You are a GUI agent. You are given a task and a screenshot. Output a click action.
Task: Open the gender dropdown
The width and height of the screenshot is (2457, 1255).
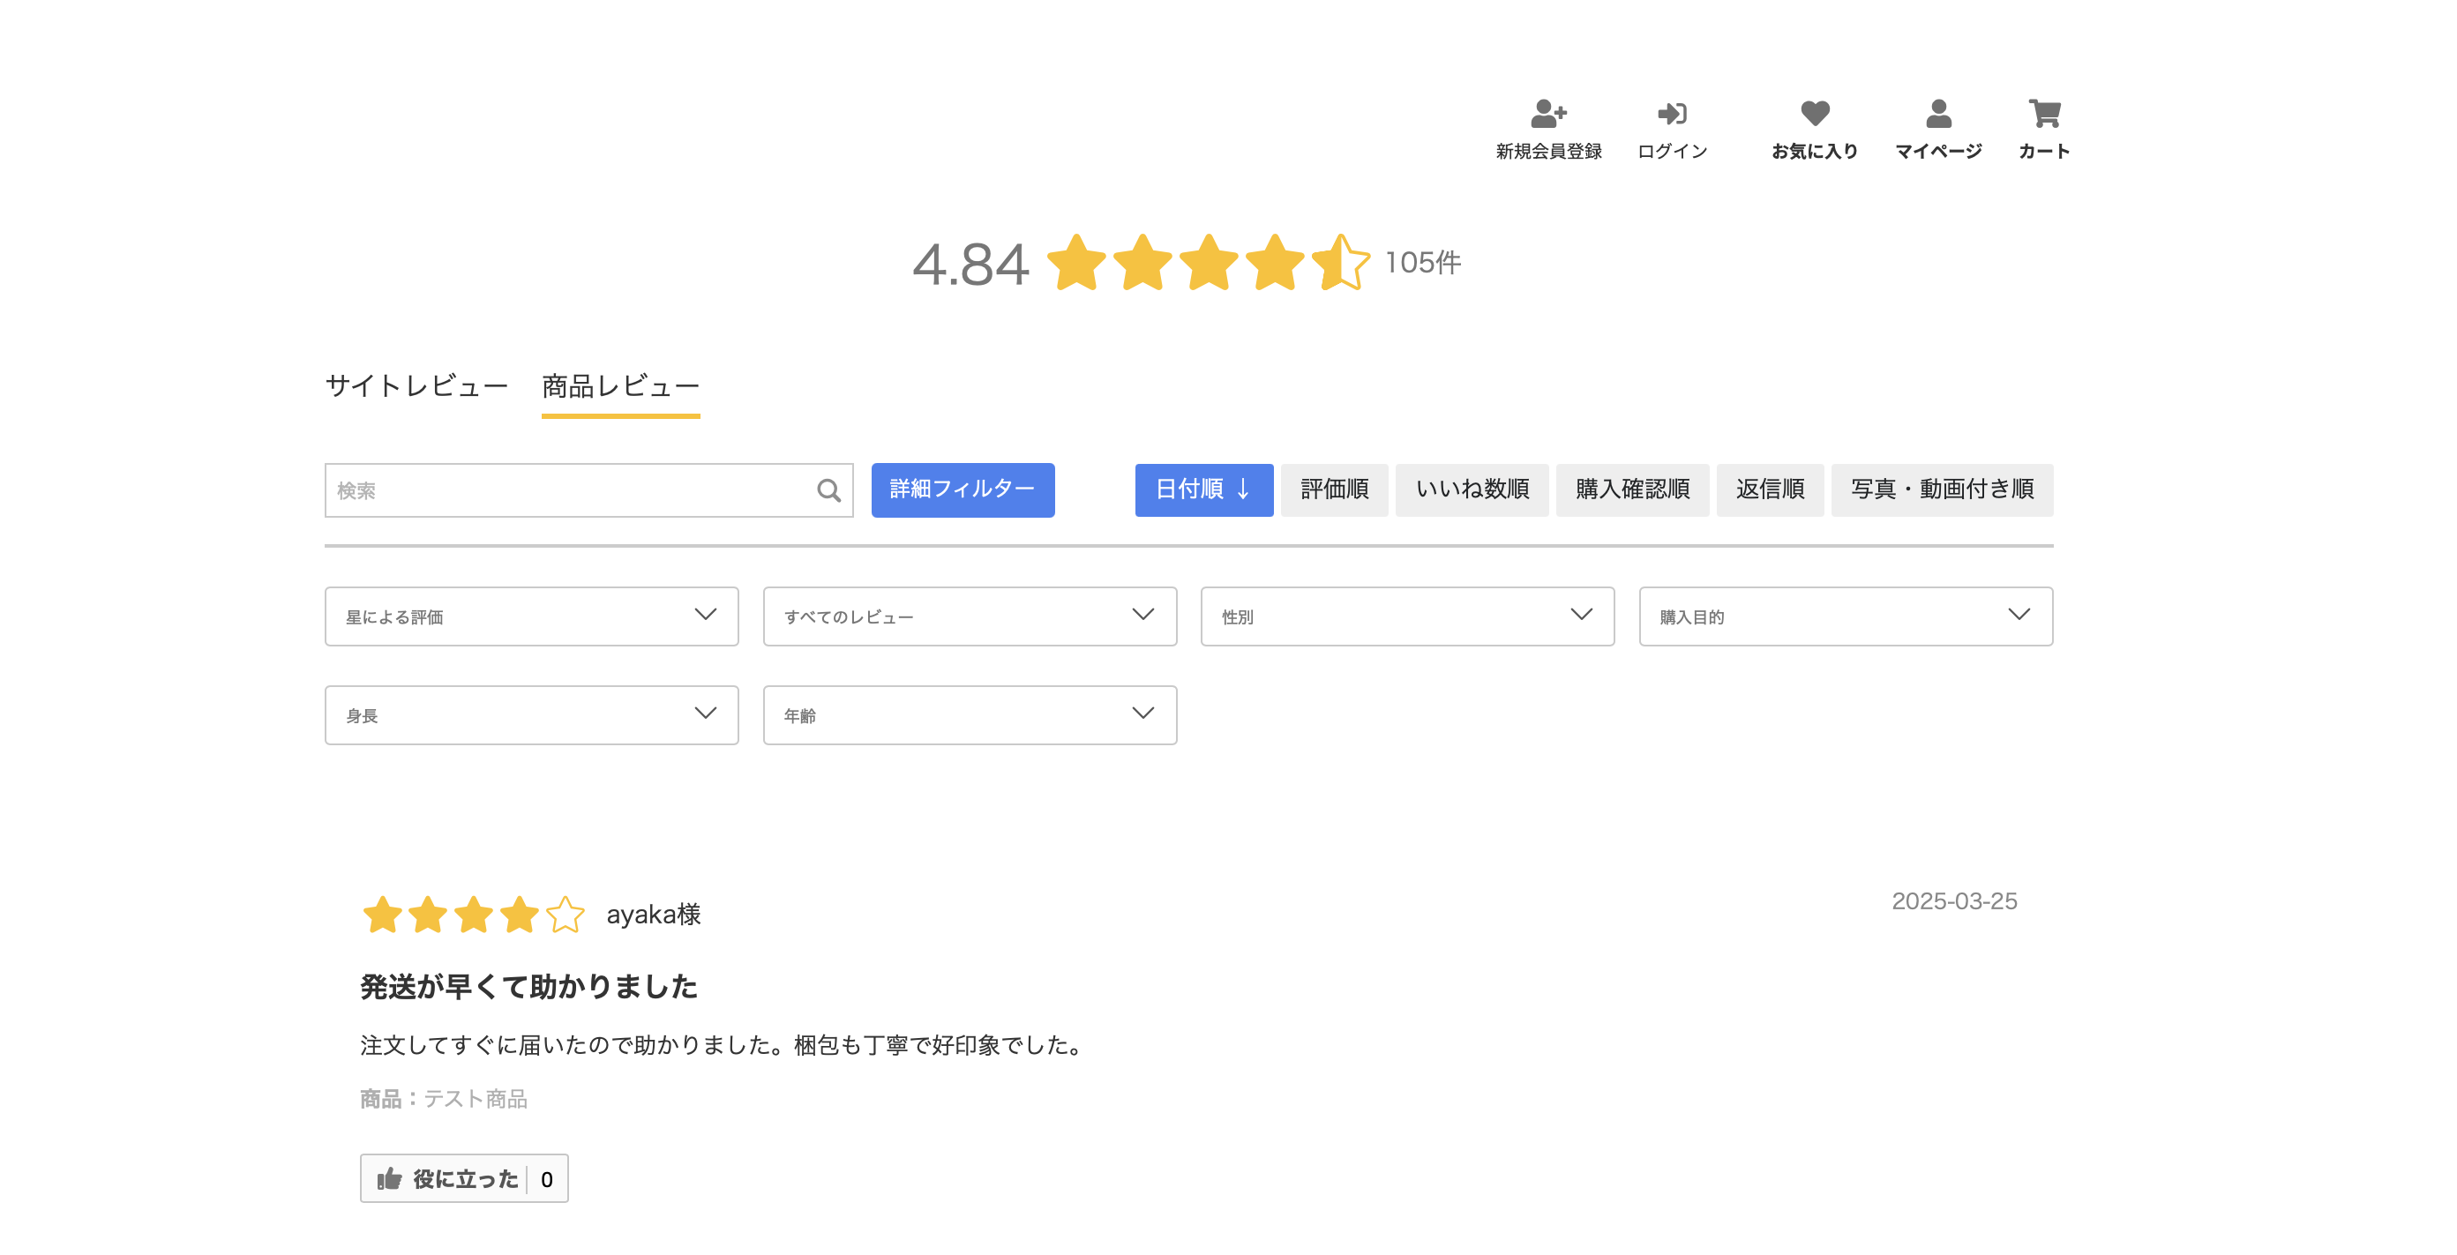[x=1406, y=616]
